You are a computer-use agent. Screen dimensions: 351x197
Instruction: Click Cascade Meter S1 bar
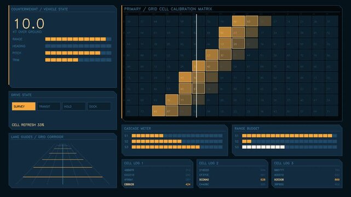tap(177, 136)
